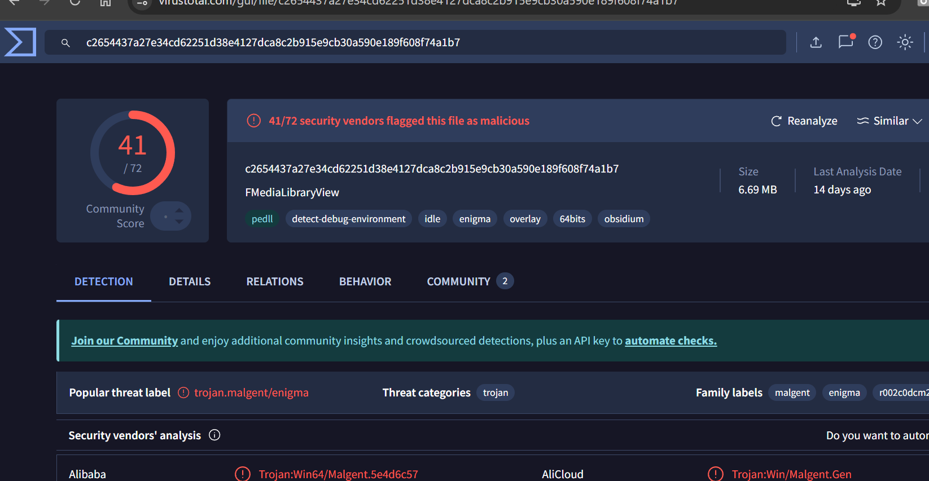Screen dimensions: 929x481
Task: Click the AliCloud detection alert icon
Action: (716, 474)
